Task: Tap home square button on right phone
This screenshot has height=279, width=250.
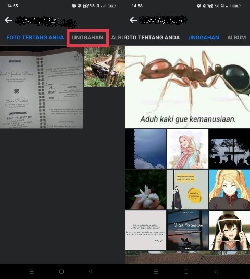Action: pyautogui.click(x=186, y=272)
